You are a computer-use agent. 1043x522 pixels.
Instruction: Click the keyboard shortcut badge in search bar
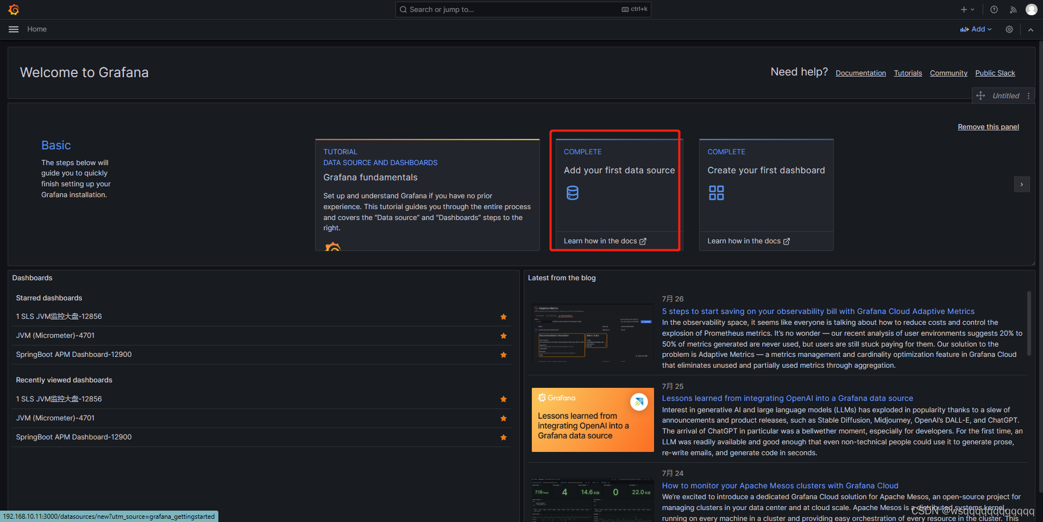633,9
